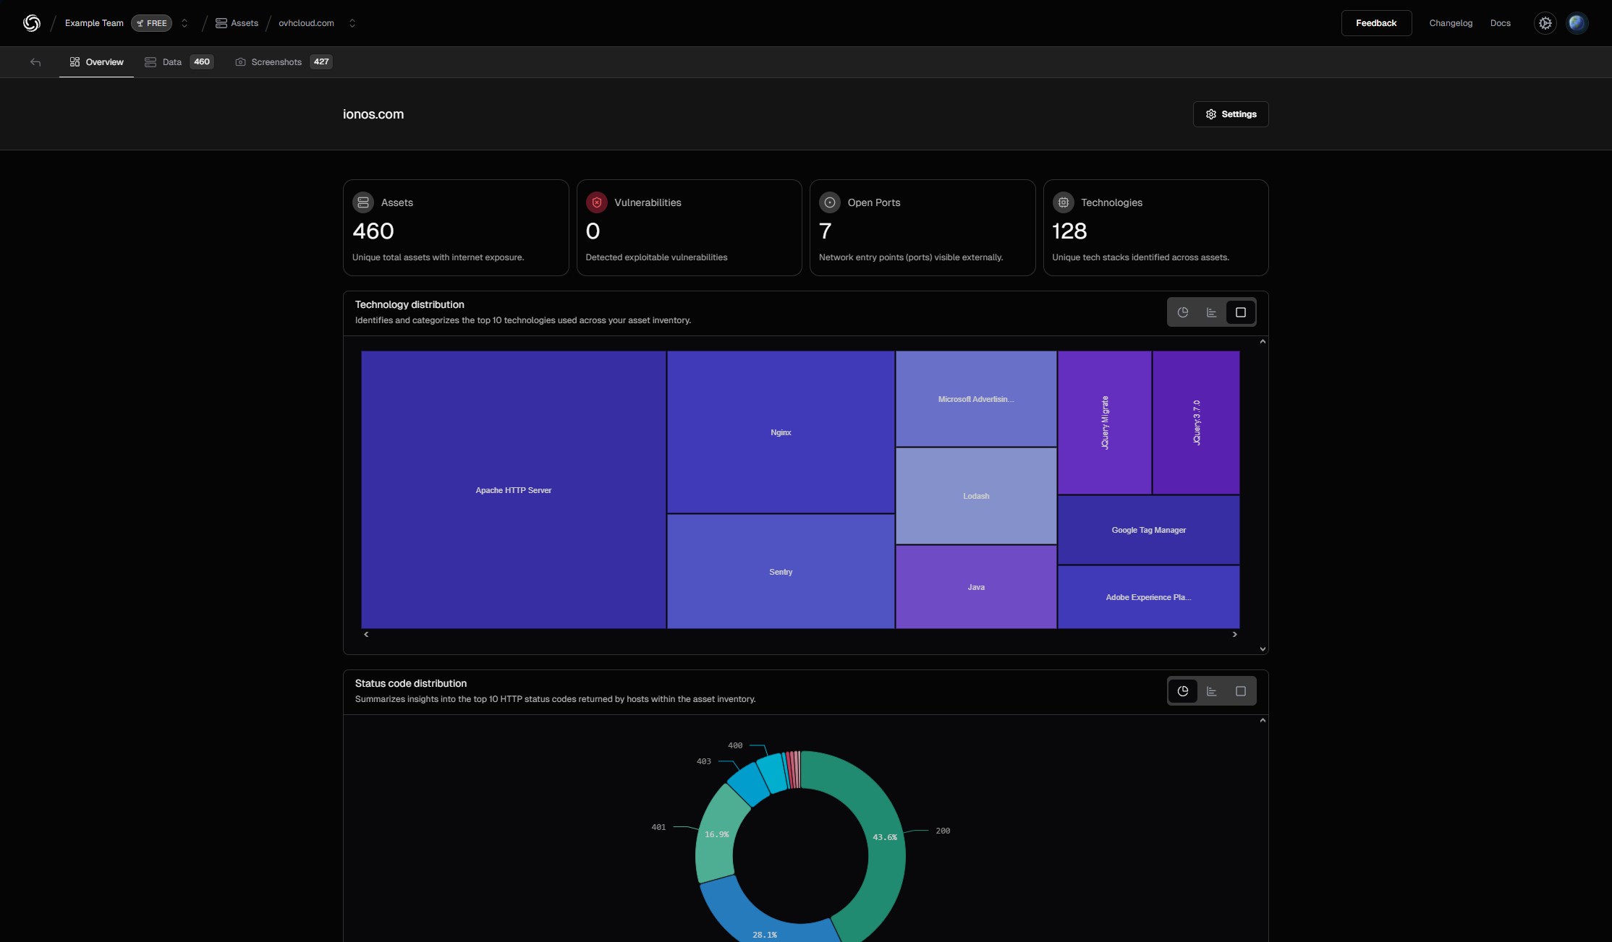
Task: Click the 427 badge on Screenshots tab
Action: [321, 62]
